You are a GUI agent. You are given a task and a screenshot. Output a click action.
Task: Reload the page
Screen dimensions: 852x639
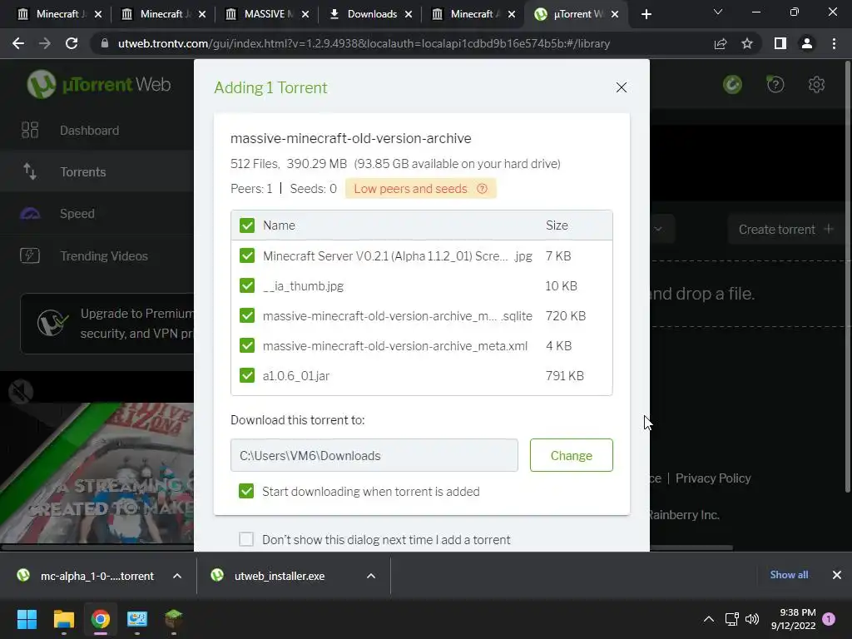point(72,43)
